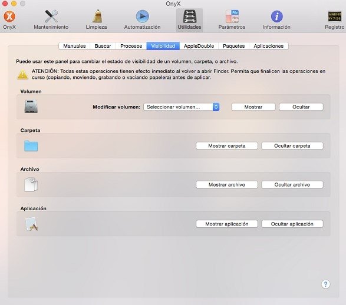Viewport: 346px width, 305px height.
Task: Click the Carpeta section heading
Action: click(30, 130)
